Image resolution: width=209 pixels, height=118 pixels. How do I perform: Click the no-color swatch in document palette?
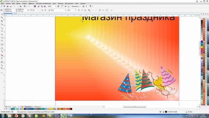(10, 109)
